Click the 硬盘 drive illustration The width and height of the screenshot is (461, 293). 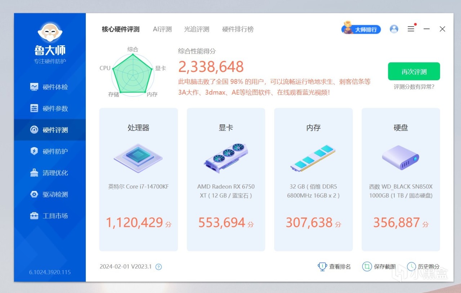[x=400, y=157]
